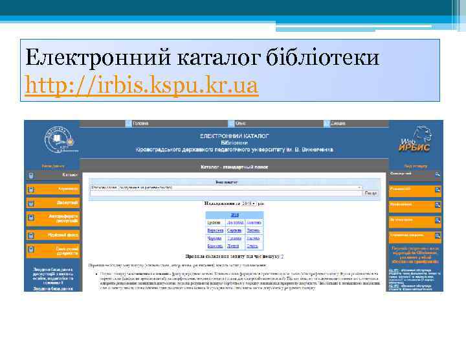Click the question mark link after search rules heading
Viewport: 466px width, 350px height.
pyautogui.click(x=282, y=256)
